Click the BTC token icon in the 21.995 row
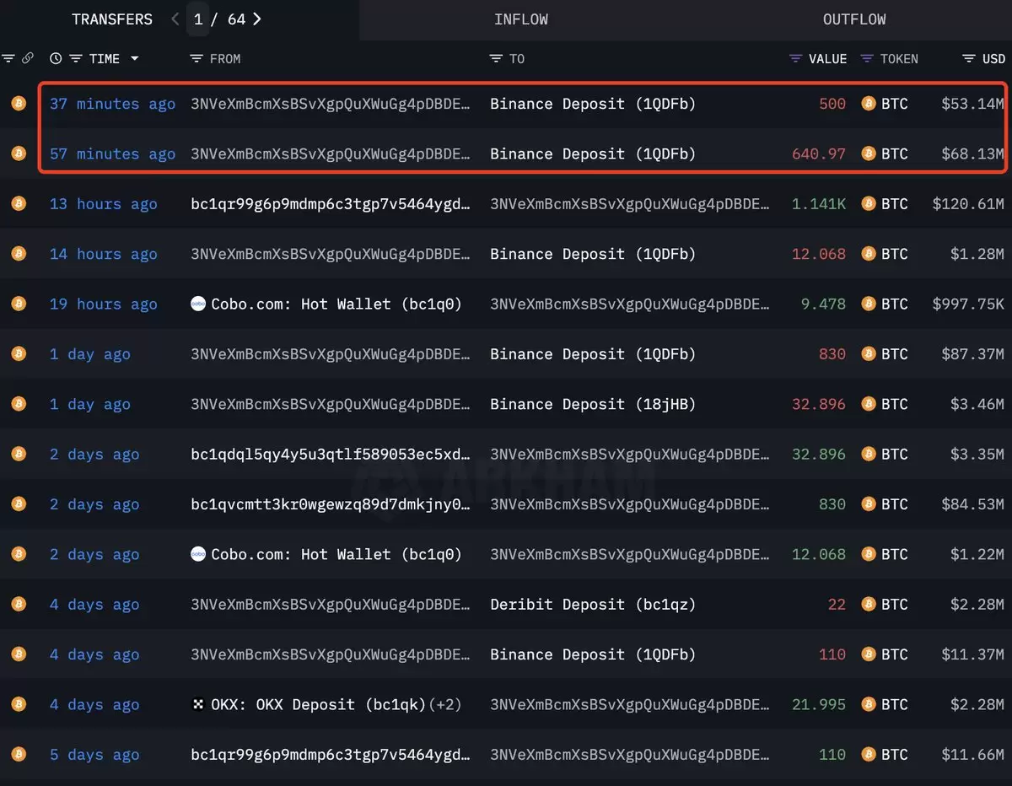Viewport: 1012px width, 786px height. point(869,705)
